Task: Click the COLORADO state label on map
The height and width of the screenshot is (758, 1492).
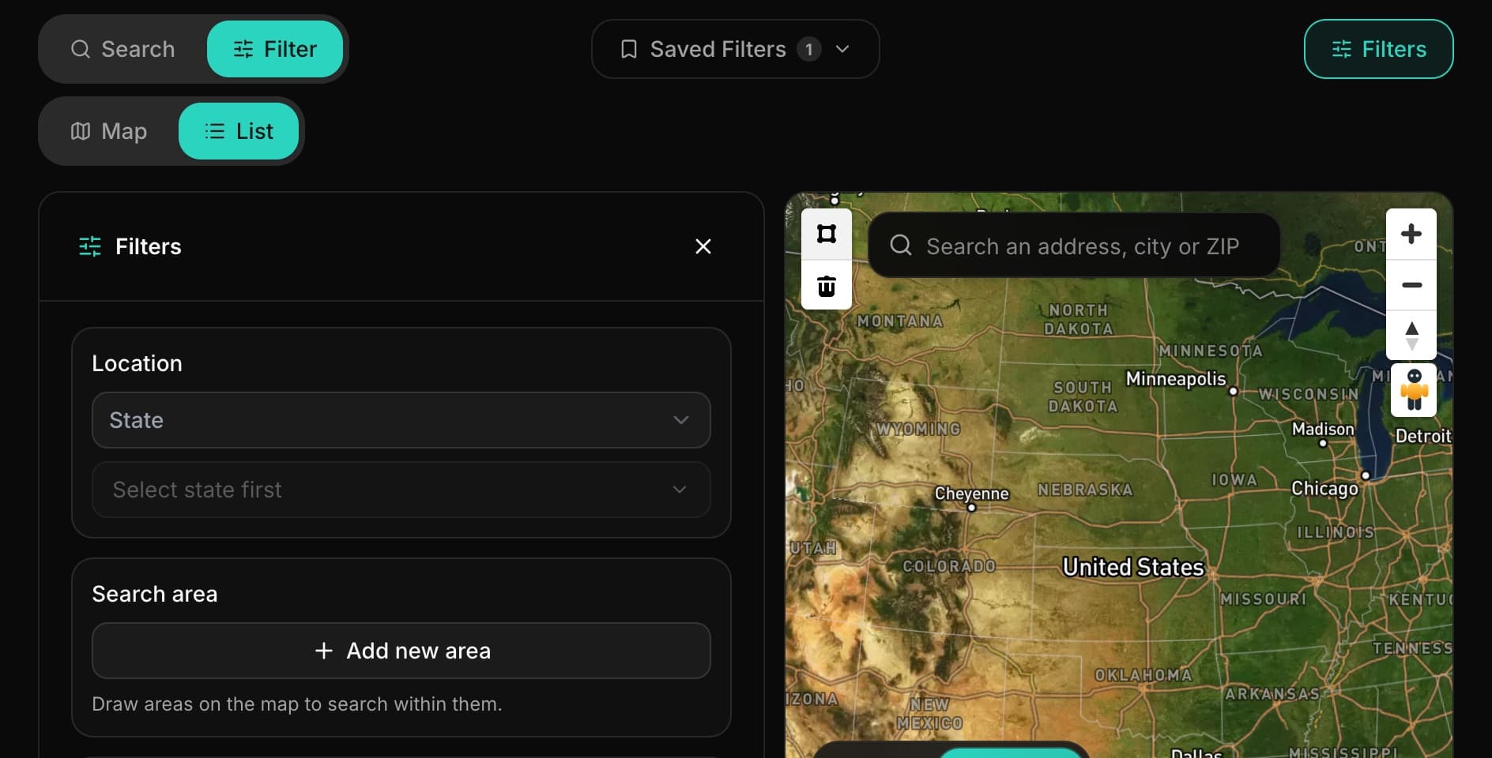Action: coord(949,566)
